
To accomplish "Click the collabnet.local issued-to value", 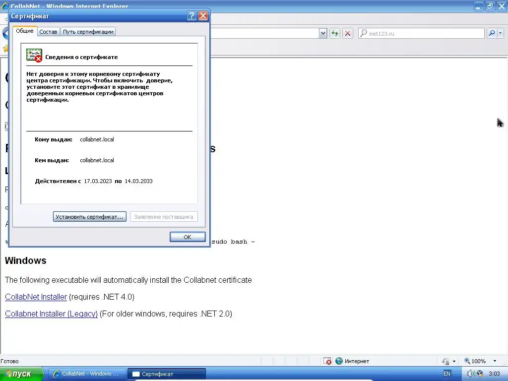I will tap(97, 139).
